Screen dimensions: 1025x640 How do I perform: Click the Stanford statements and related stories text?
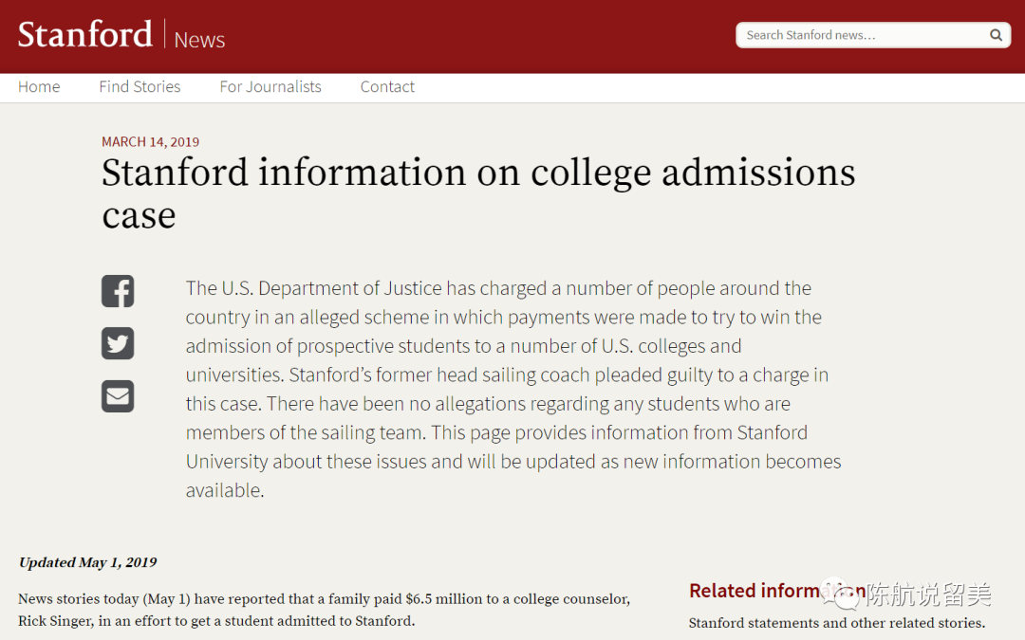[x=836, y=623]
